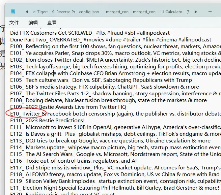Click the line 'Did FTX Customers Get SCREWED_'

(x=90, y=33)
